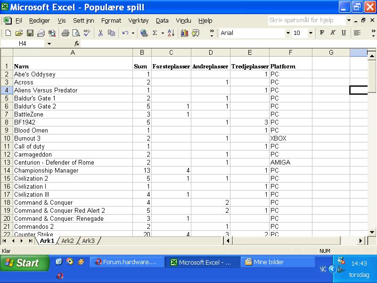Open the Hjelp menu

[x=205, y=21]
